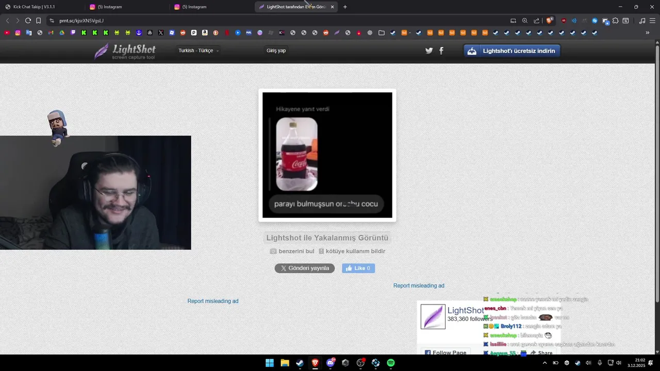The width and height of the screenshot is (660, 371).
Task: Click the captured Coca-Cola screenshot image
Action: coord(327,155)
